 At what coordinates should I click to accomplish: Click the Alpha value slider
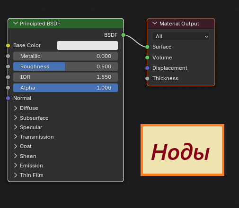65,88
